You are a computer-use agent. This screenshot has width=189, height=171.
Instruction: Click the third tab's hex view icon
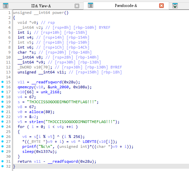pyautogui.click(x=175, y=6)
